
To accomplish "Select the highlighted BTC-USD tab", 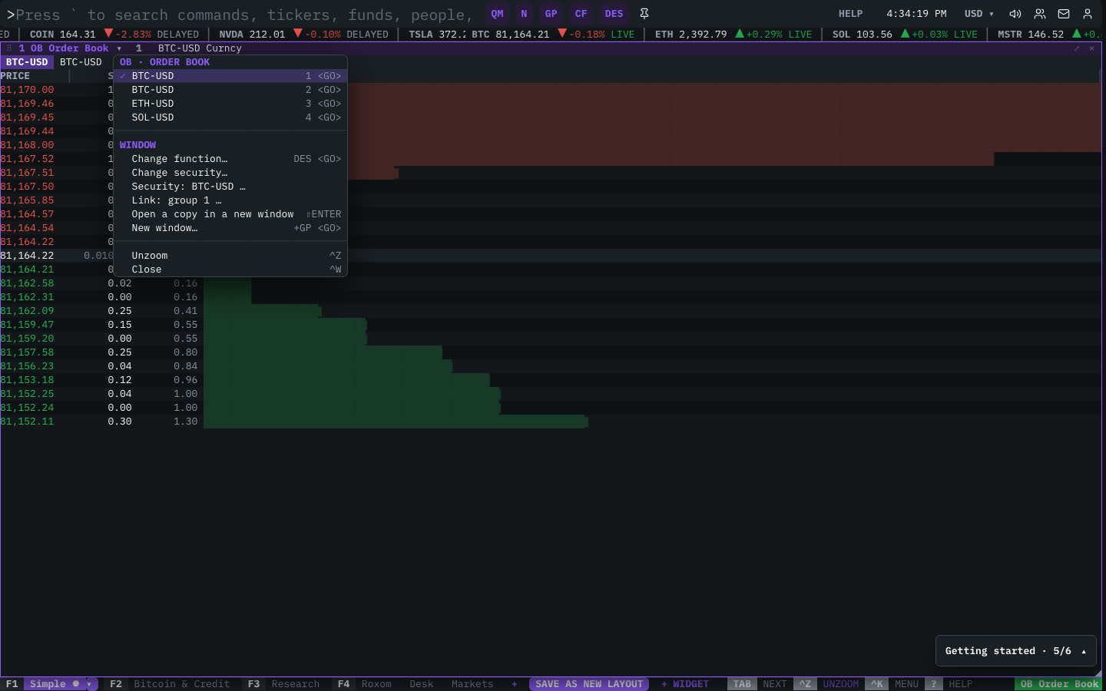I will coord(27,62).
